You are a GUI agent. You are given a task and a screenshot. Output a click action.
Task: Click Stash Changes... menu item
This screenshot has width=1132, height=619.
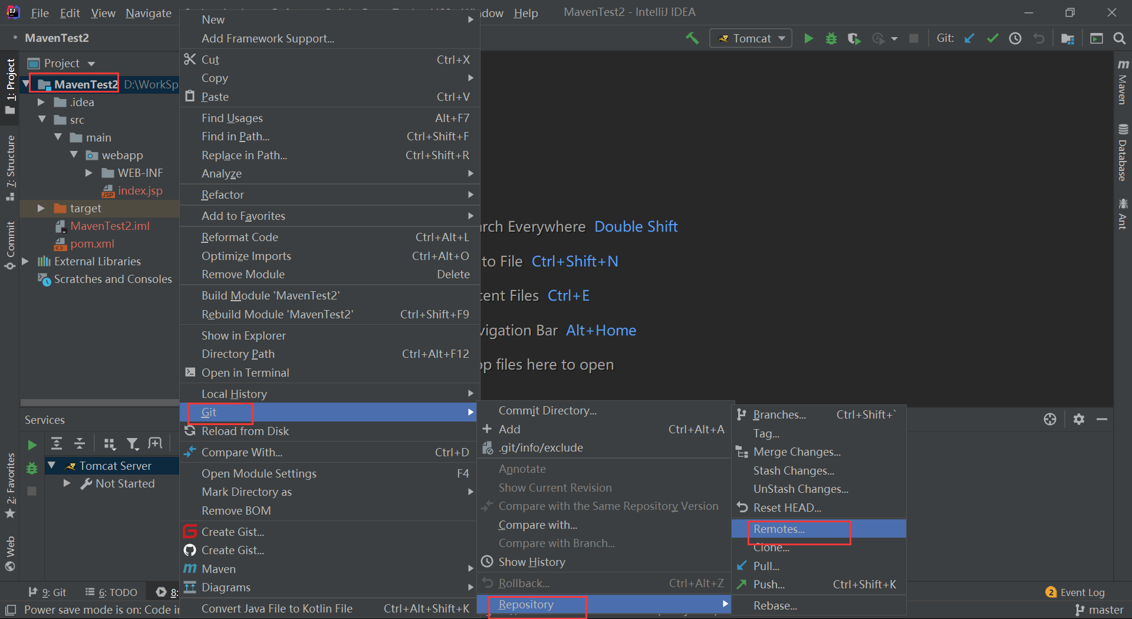(819, 470)
